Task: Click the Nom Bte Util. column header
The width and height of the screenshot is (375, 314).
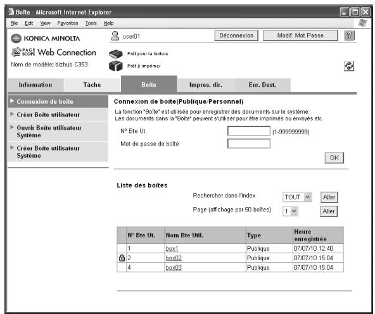Action: click(x=205, y=235)
